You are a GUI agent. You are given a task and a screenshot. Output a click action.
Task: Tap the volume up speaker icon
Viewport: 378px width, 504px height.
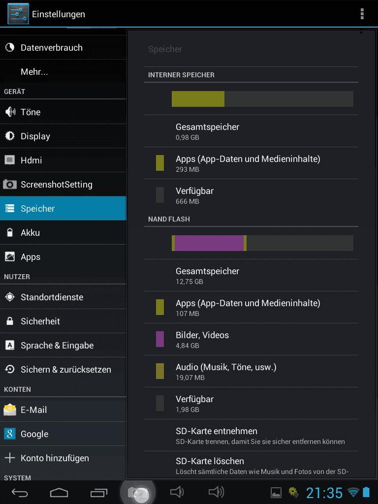click(x=217, y=492)
